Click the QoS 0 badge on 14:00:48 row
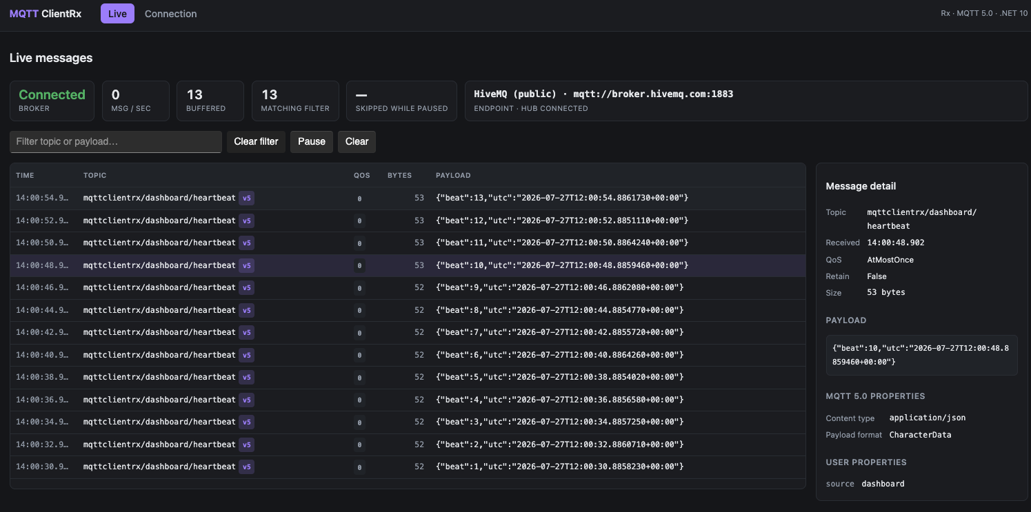The height and width of the screenshot is (512, 1031). coord(359,265)
